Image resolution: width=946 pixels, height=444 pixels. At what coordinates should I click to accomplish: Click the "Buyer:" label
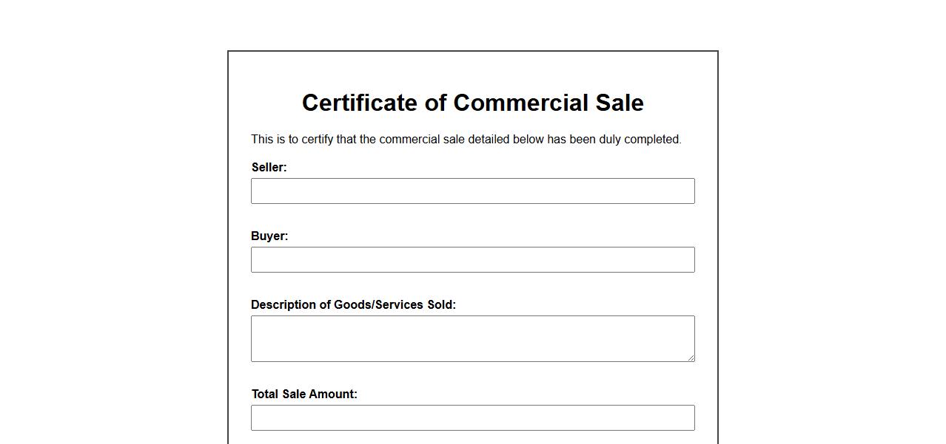click(x=269, y=236)
